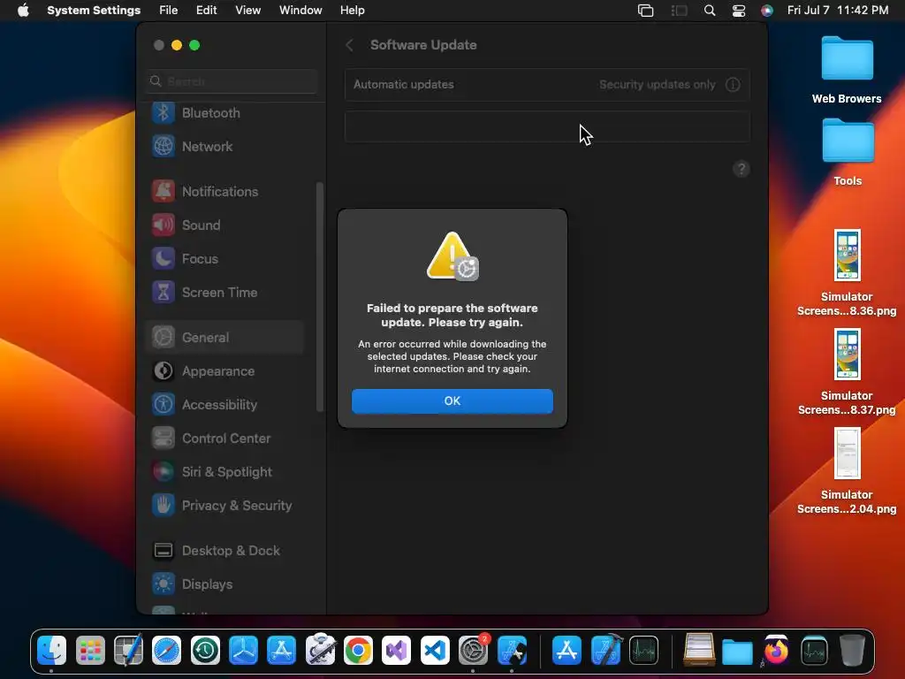Select Notifications in the sidebar
The width and height of the screenshot is (905, 679).
(225, 192)
